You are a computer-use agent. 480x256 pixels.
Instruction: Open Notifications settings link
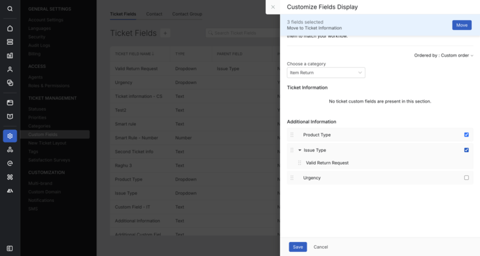pos(41,200)
